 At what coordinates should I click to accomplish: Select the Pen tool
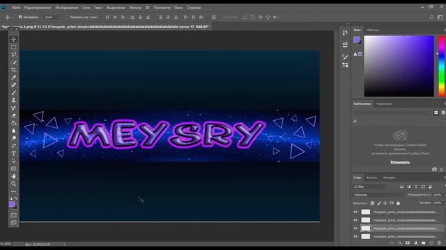click(13, 146)
